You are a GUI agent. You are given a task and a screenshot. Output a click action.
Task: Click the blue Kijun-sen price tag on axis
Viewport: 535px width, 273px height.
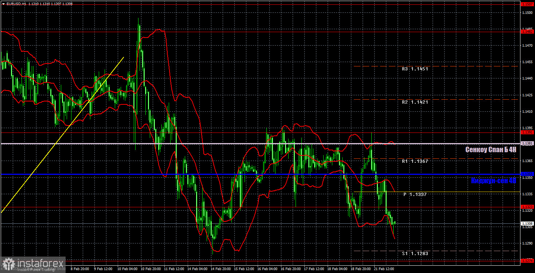(528, 174)
